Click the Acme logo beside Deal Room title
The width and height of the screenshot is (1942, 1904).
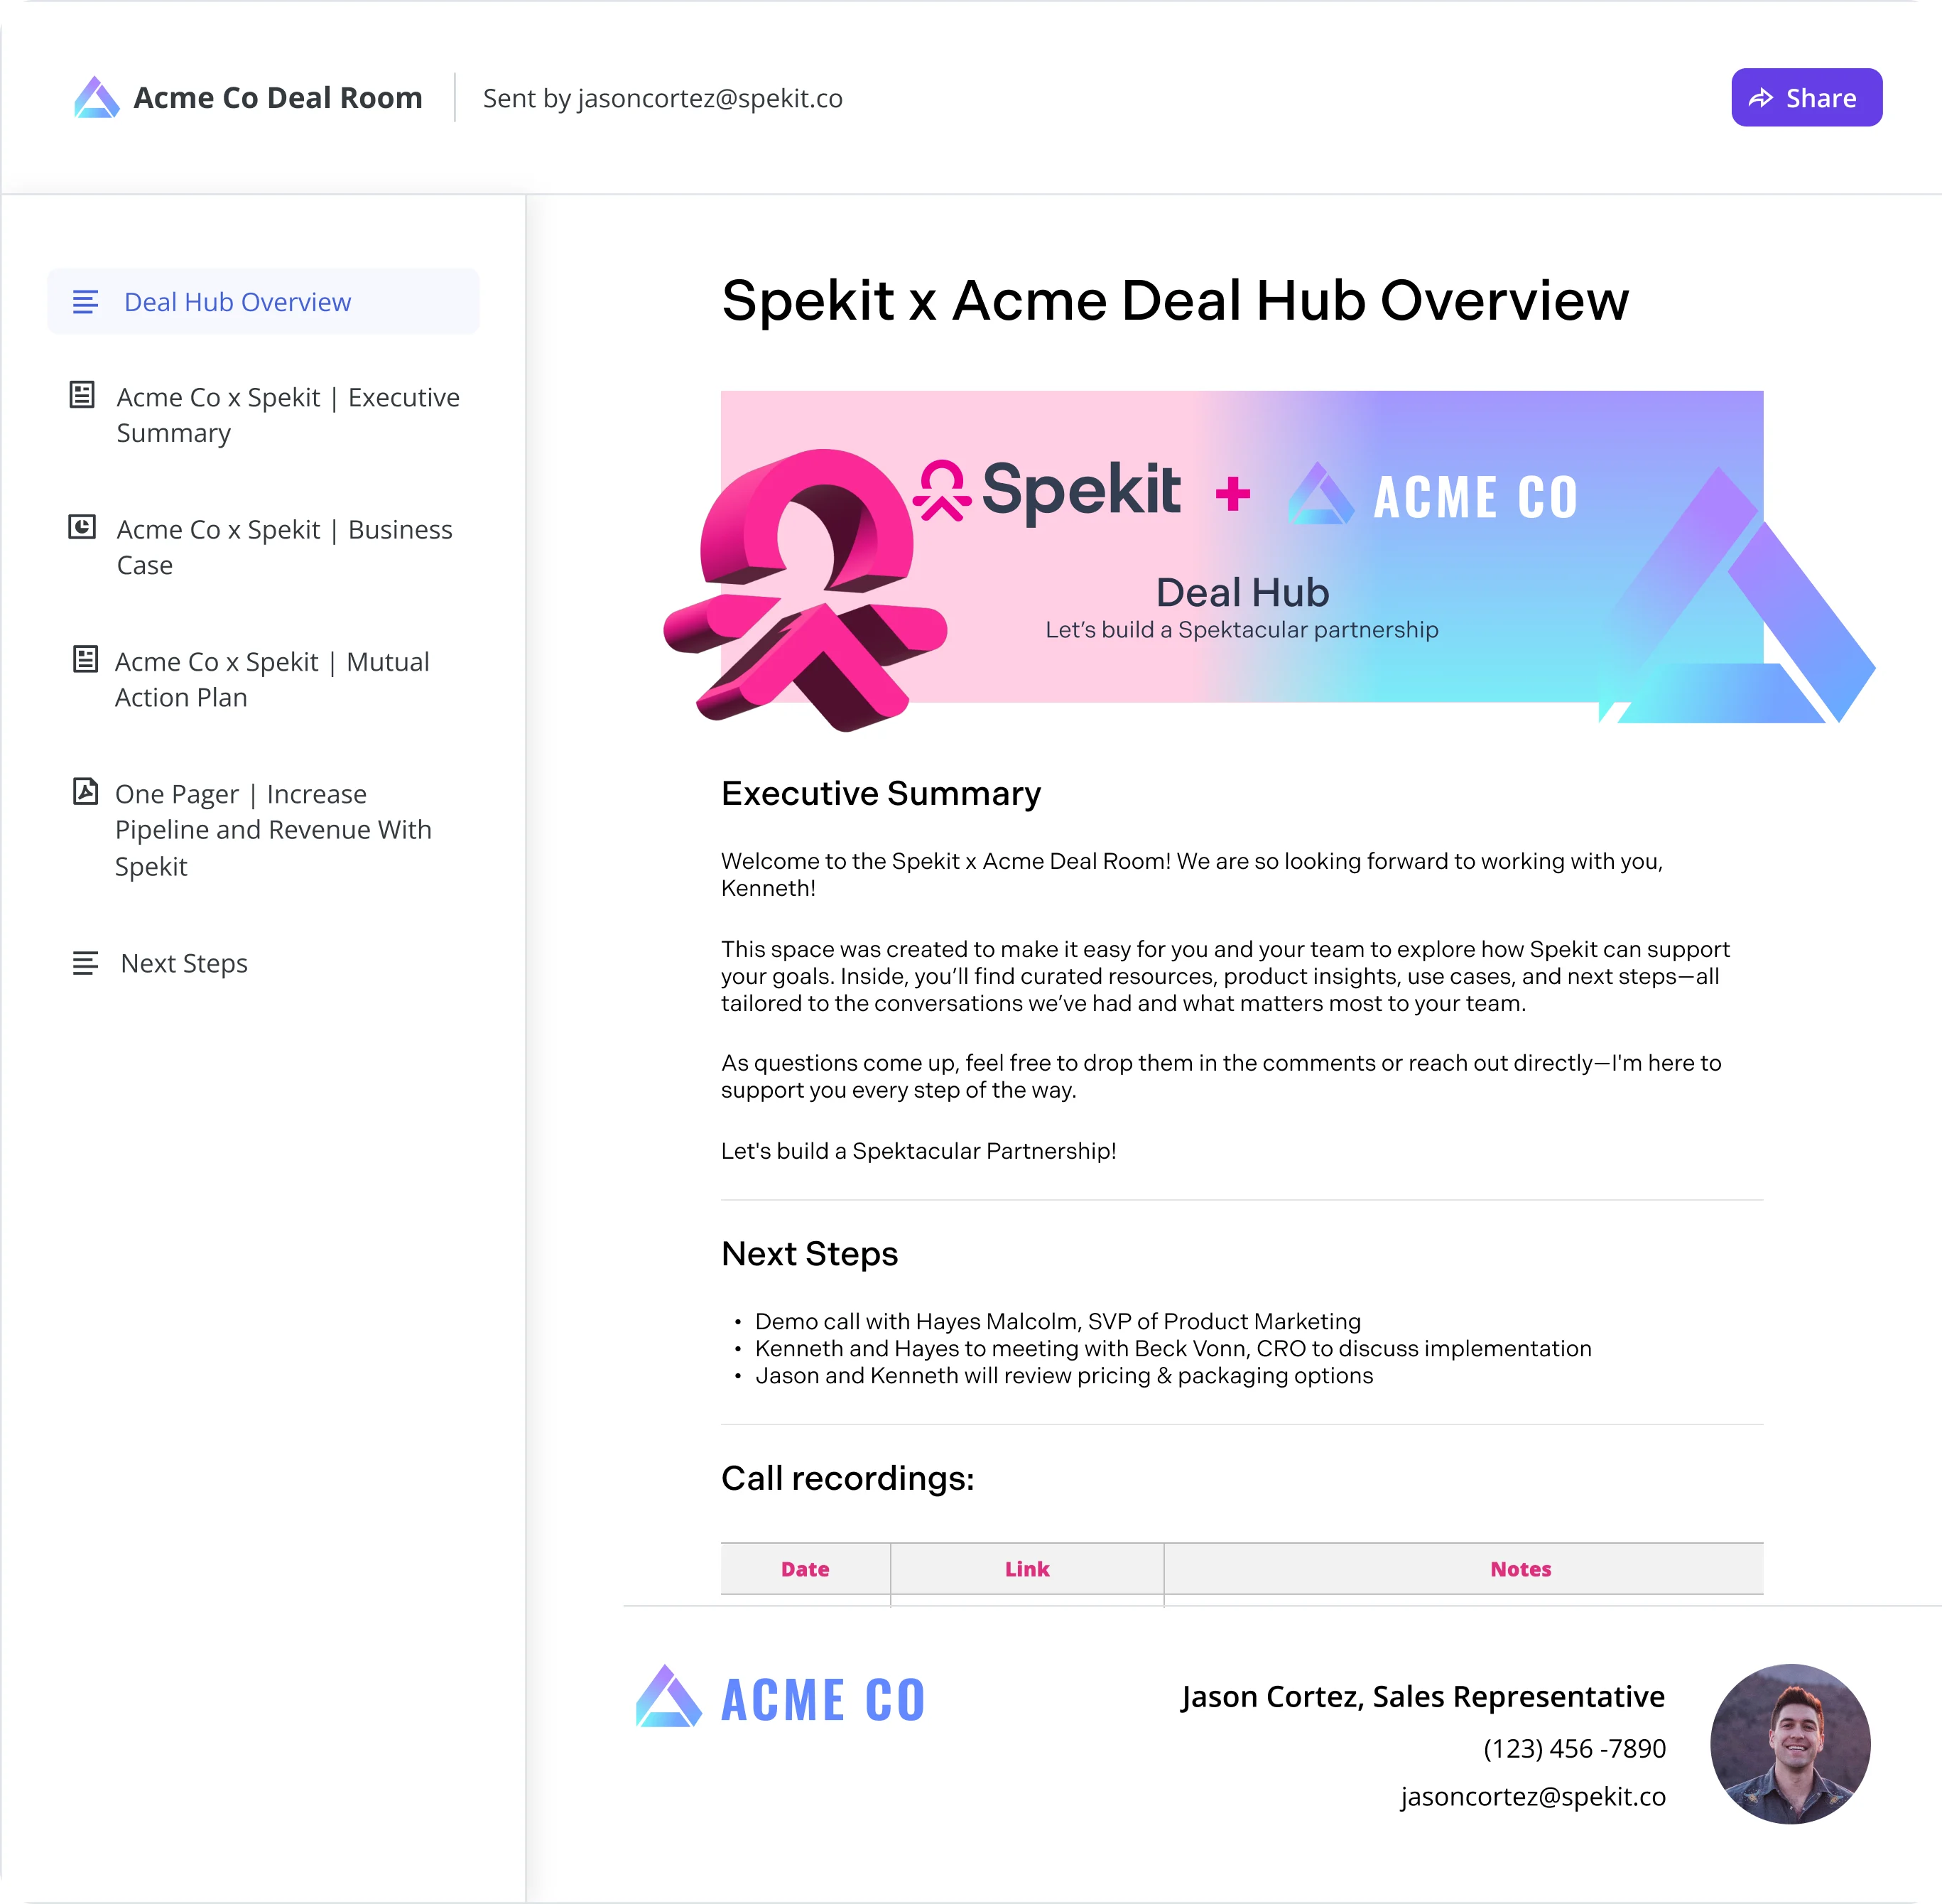coord(97,97)
